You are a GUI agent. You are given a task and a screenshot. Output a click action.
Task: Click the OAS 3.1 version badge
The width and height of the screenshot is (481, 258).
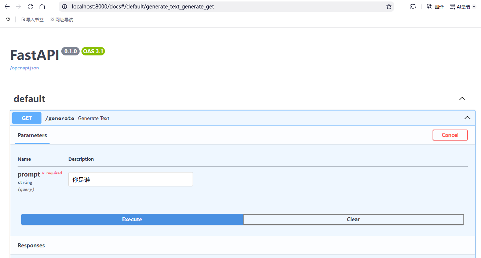point(93,51)
